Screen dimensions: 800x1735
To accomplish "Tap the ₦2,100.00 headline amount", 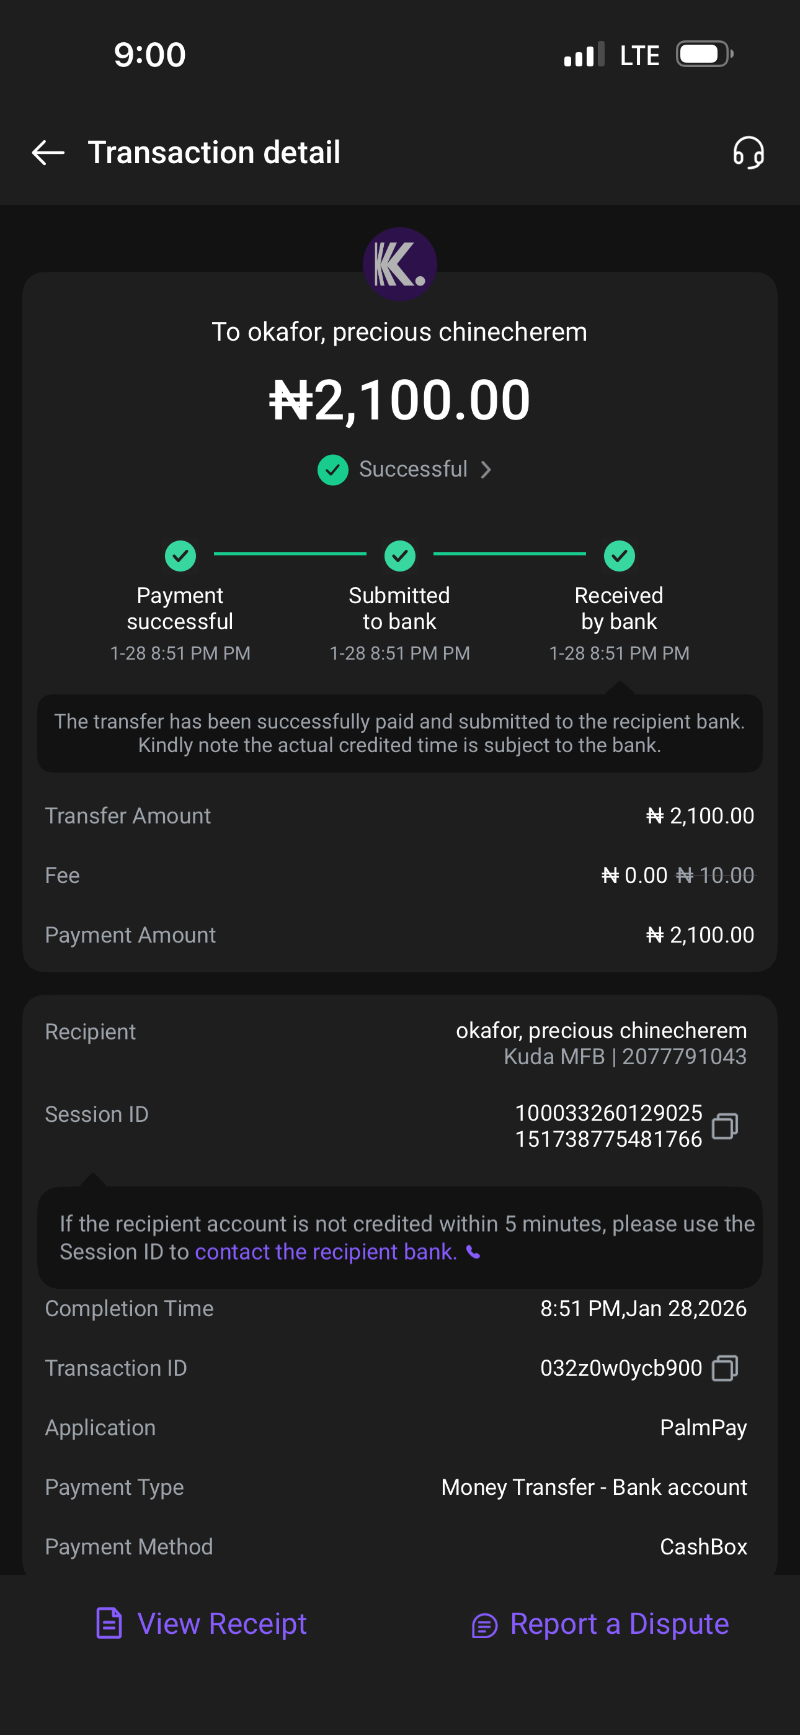I will pos(399,400).
